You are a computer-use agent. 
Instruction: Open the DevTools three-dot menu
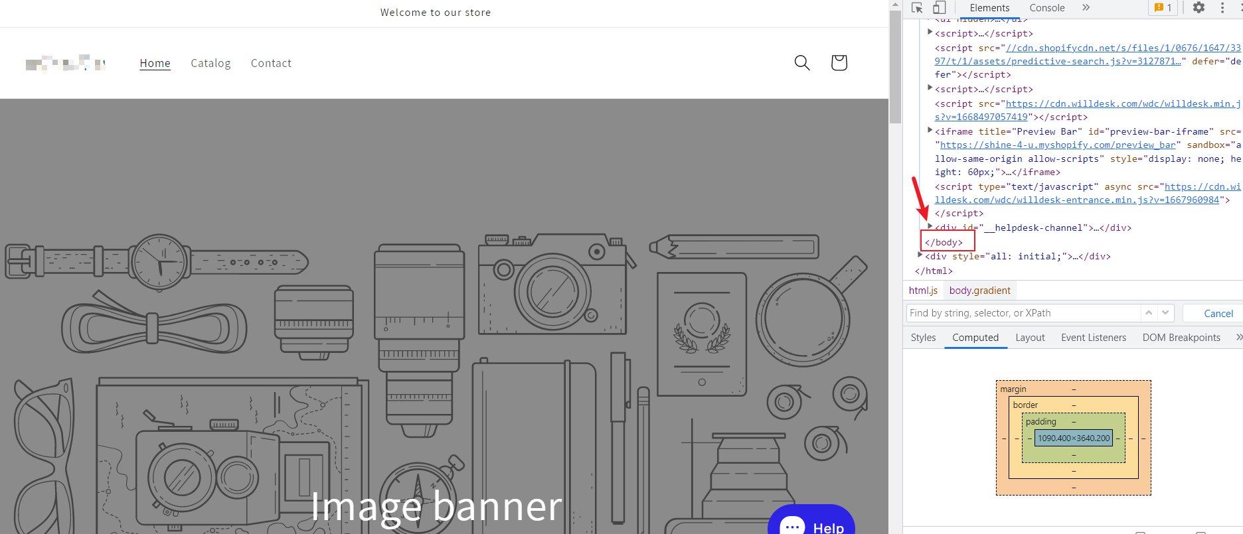(x=1222, y=8)
